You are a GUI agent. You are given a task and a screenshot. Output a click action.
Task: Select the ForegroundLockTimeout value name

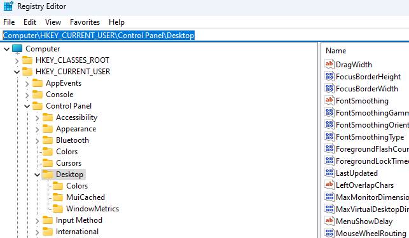pyautogui.click(x=372, y=161)
